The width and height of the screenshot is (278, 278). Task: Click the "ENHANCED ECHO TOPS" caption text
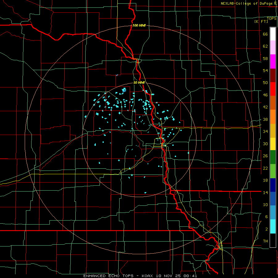108,276
